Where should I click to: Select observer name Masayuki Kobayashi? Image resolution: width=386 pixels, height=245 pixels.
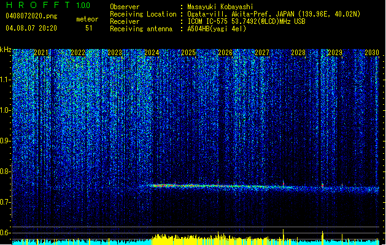[220, 7]
